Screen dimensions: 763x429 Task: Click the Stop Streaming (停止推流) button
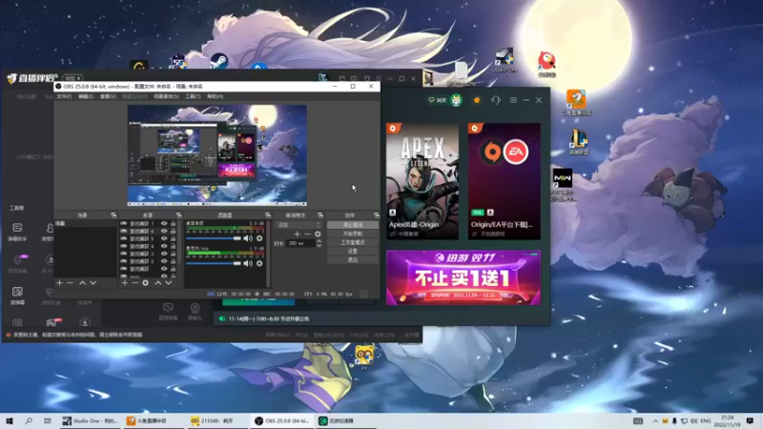pyautogui.click(x=353, y=225)
